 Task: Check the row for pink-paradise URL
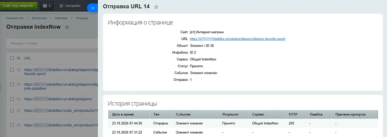[x=12, y=84]
